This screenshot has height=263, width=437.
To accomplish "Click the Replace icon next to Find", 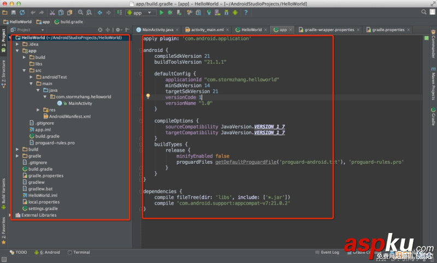I will [89, 13].
